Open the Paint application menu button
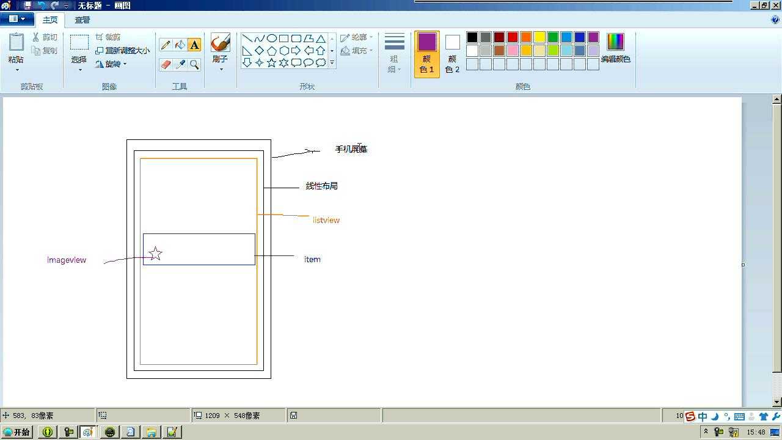This screenshot has height=440, width=782. click(16, 20)
